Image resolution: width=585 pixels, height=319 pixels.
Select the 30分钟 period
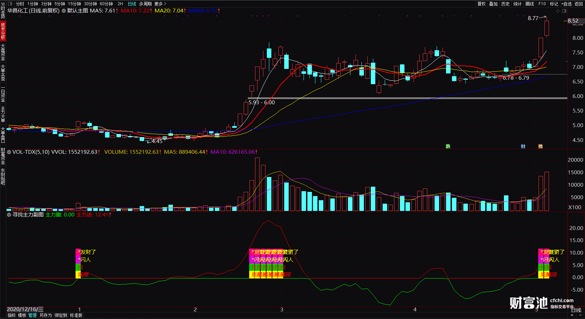tap(90, 4)
